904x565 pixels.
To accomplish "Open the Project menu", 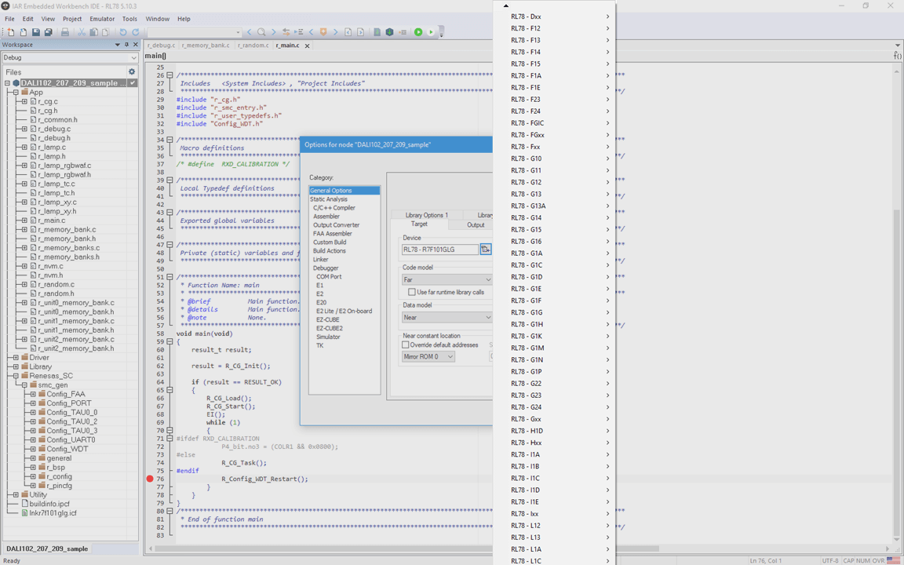I will [x=72, y=19].
